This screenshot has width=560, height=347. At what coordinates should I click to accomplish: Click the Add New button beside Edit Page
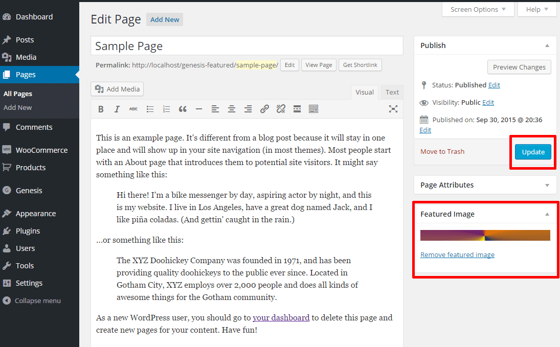click(165, 19)
